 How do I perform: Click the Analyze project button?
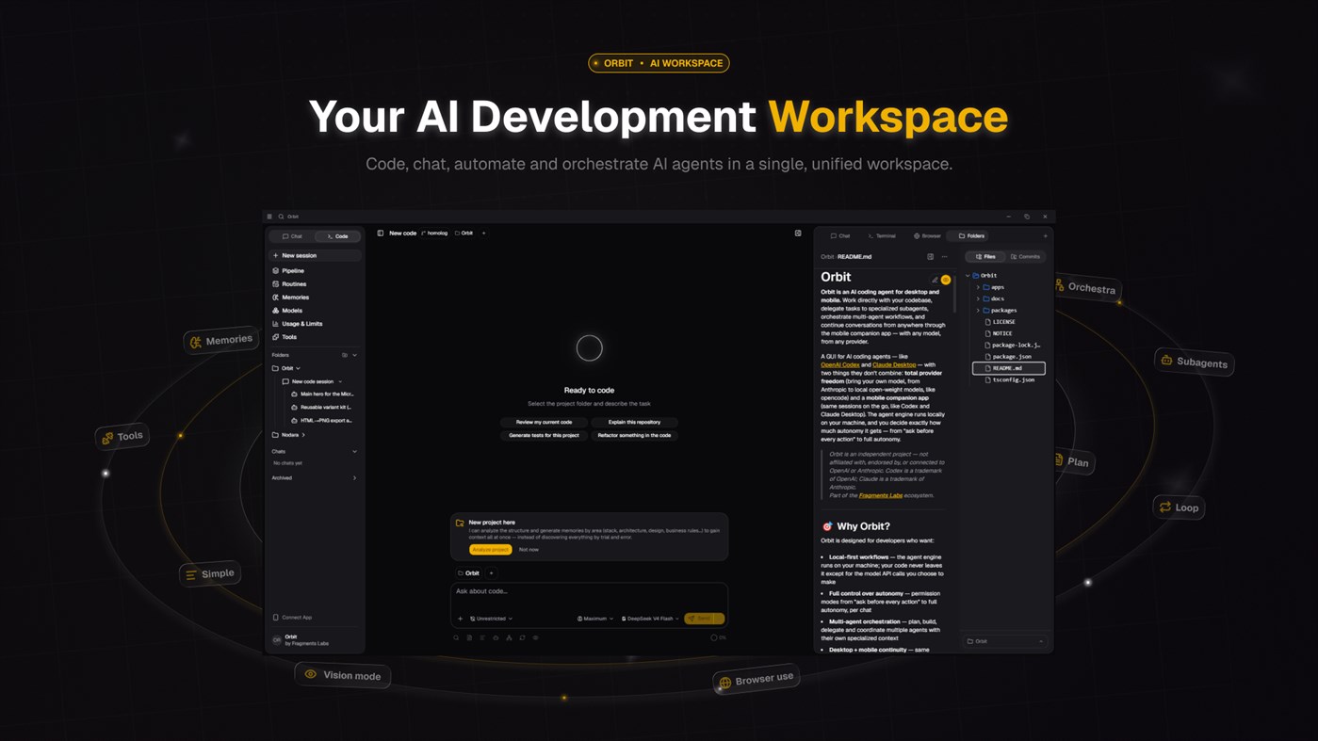490,549
